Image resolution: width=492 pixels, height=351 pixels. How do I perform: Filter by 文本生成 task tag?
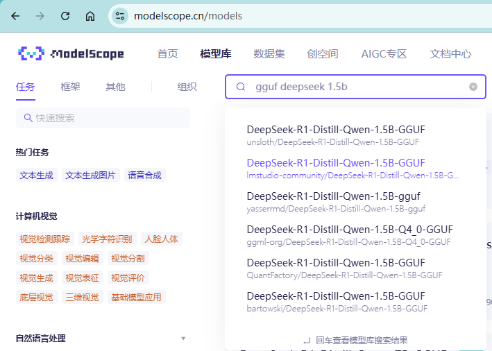36,175
